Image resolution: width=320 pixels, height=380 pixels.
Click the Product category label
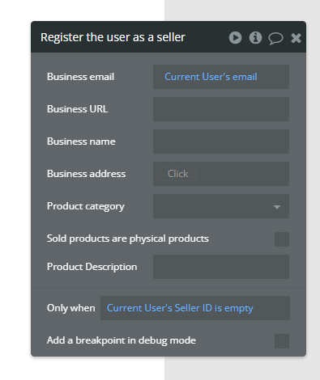(x=86, y=206)
